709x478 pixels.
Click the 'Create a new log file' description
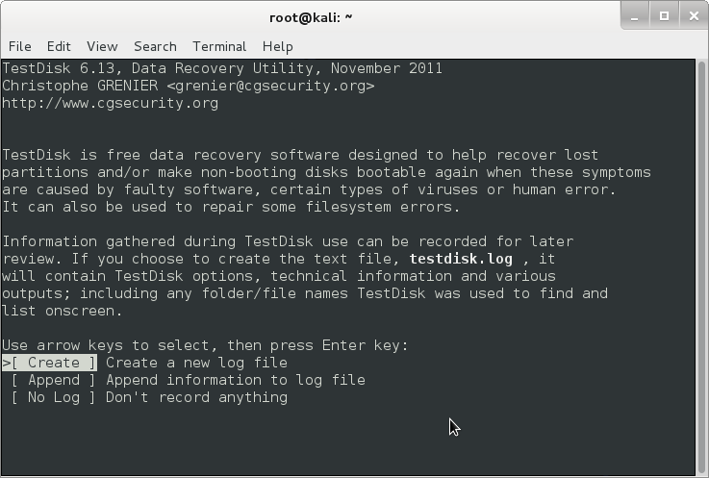196,363
